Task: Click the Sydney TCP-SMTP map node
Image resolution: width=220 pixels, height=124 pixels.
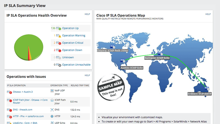Action: 207,88
